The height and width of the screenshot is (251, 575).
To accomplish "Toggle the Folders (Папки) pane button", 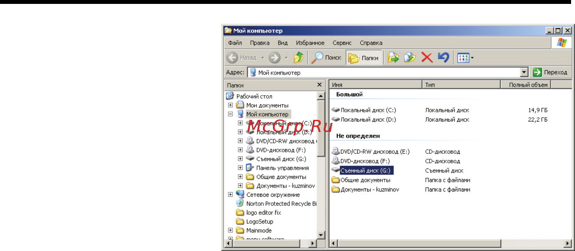I will click(364, 57).
